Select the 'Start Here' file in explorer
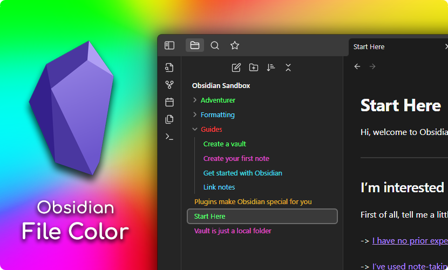Screen dimensions: 448x270 (262, 217)
